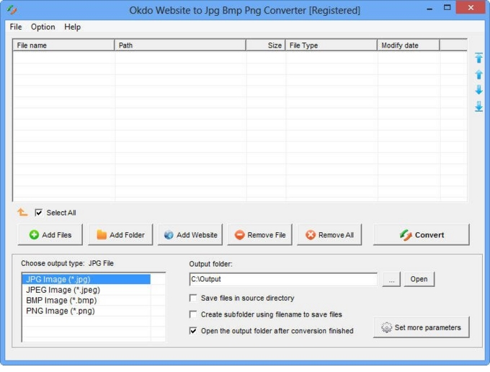Enable Save files in source directory
The image size is (490, 372).
pos(193,298)
